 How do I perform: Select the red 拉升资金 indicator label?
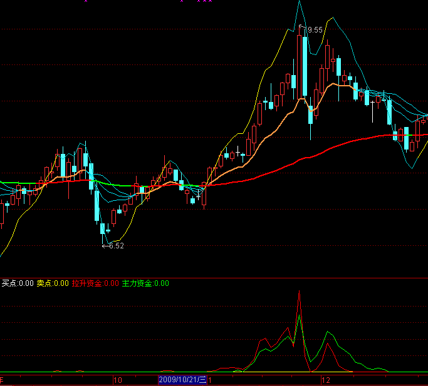pos(95,283)
